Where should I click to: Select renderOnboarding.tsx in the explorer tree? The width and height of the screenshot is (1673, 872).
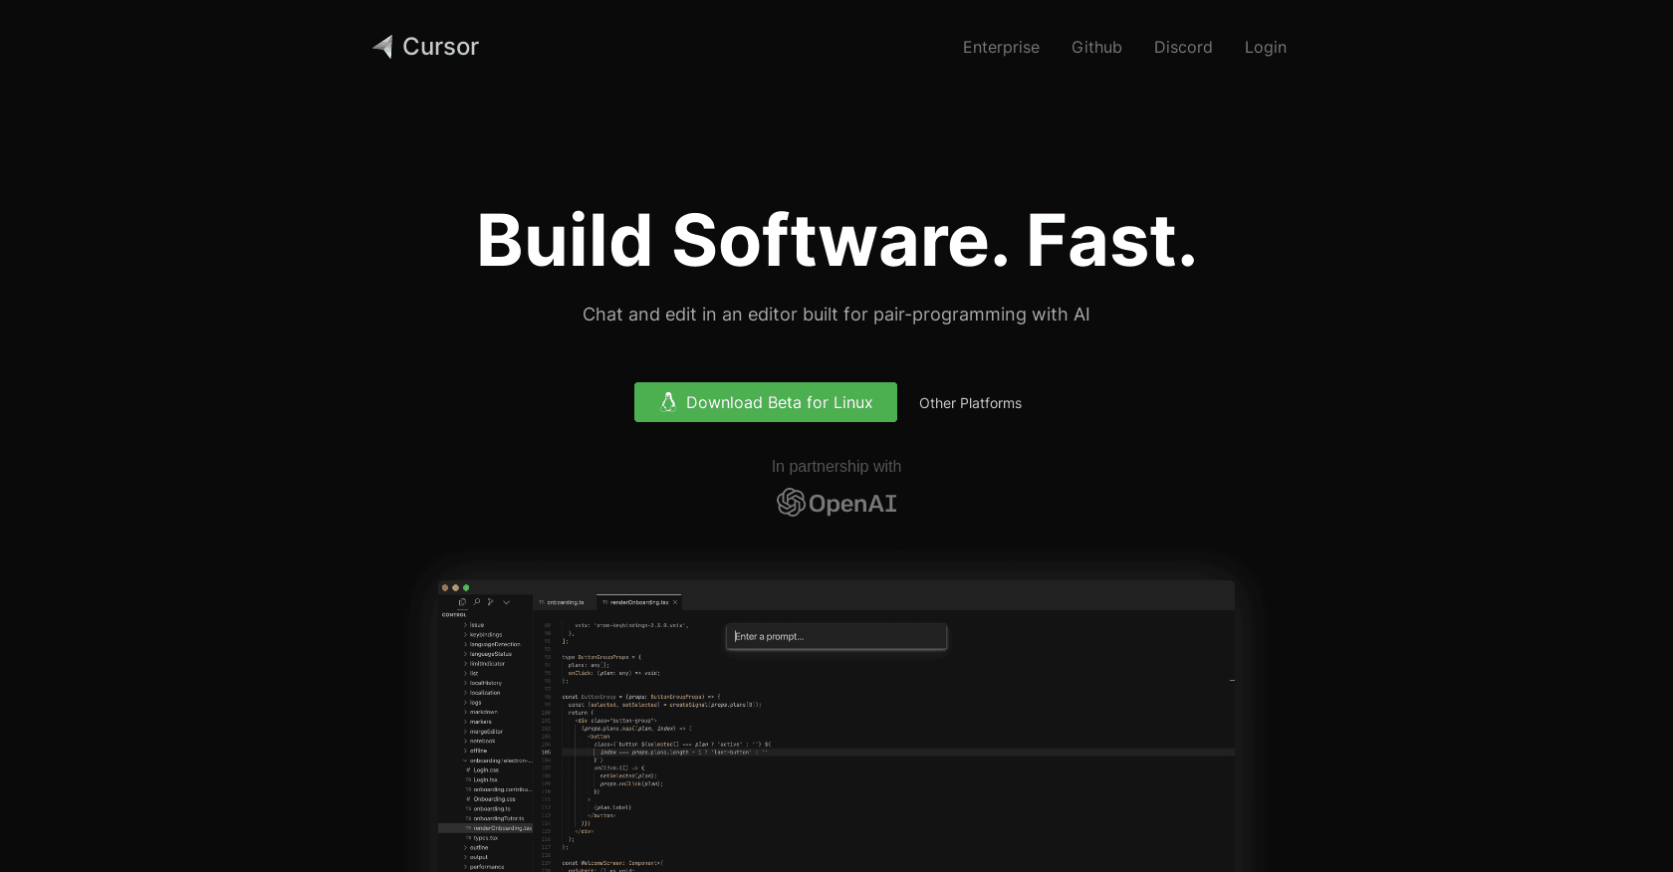click(x=486, y=828)
